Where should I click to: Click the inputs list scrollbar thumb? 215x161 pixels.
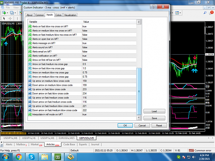(139, 91)
